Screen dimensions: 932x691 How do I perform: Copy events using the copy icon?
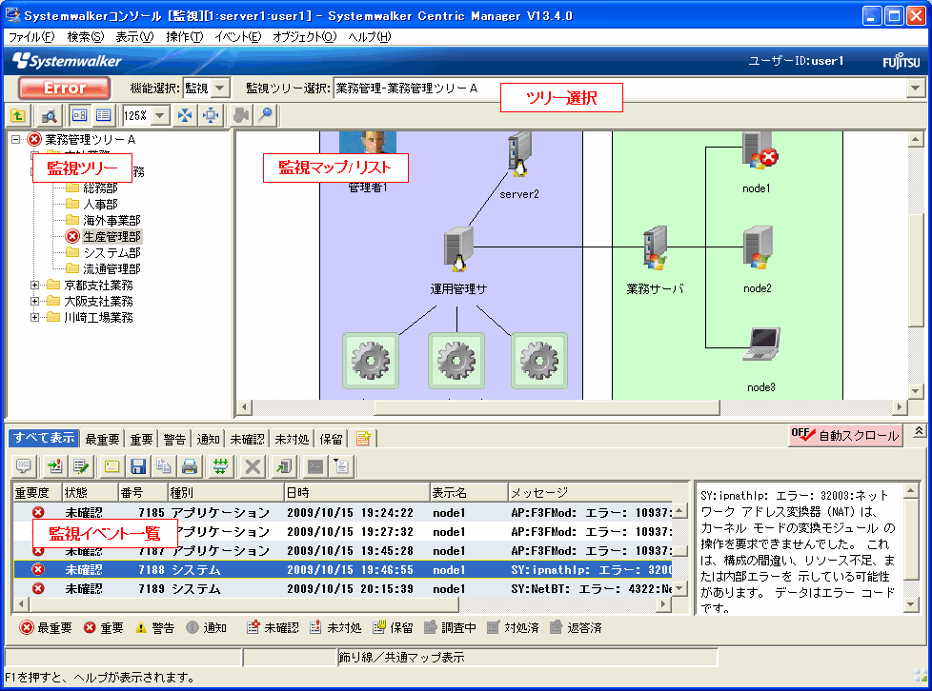[x=164, y=466]
